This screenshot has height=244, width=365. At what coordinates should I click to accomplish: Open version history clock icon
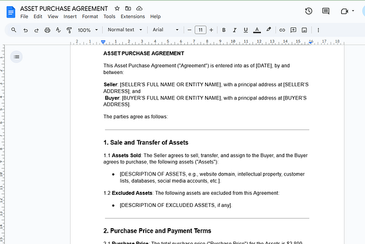pyautogui.click(x=308, y=11)
